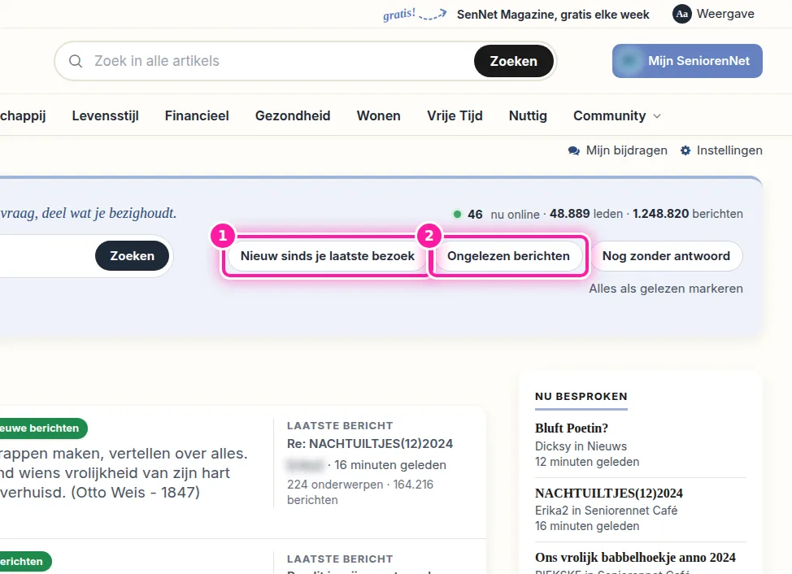The width and height of the screenshot is (792, 574).
Task: Click the Weergave label
Action: 725,14
